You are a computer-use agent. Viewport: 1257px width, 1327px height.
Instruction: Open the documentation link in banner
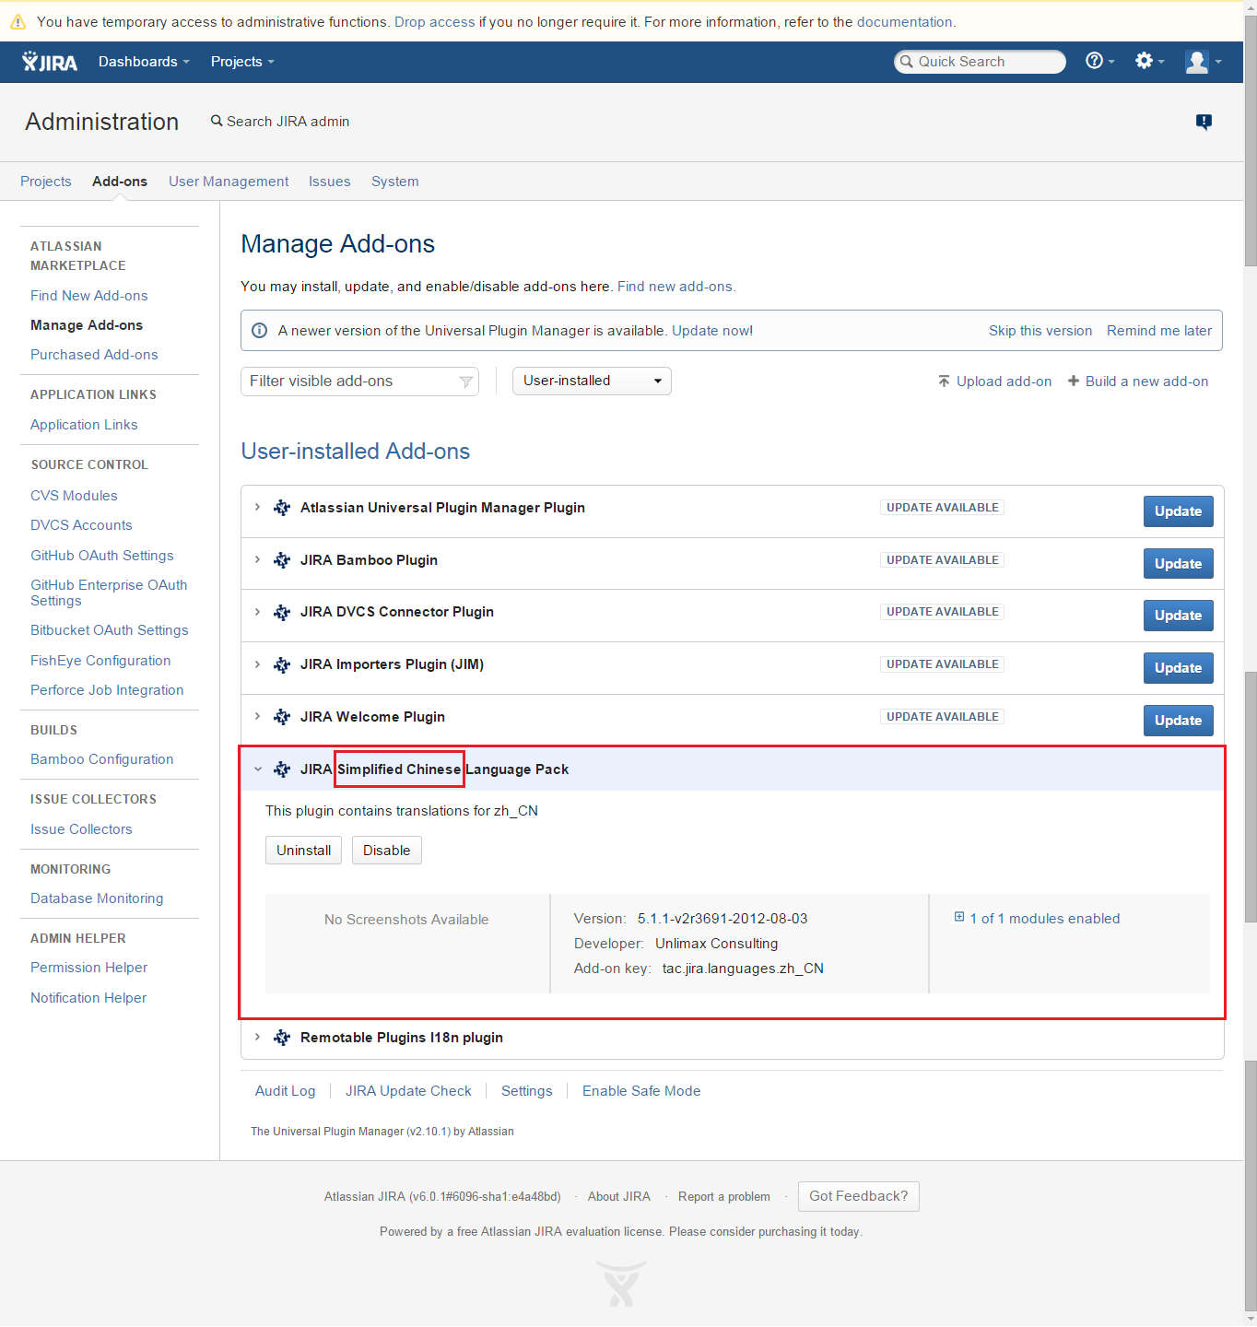coord(905,22)
